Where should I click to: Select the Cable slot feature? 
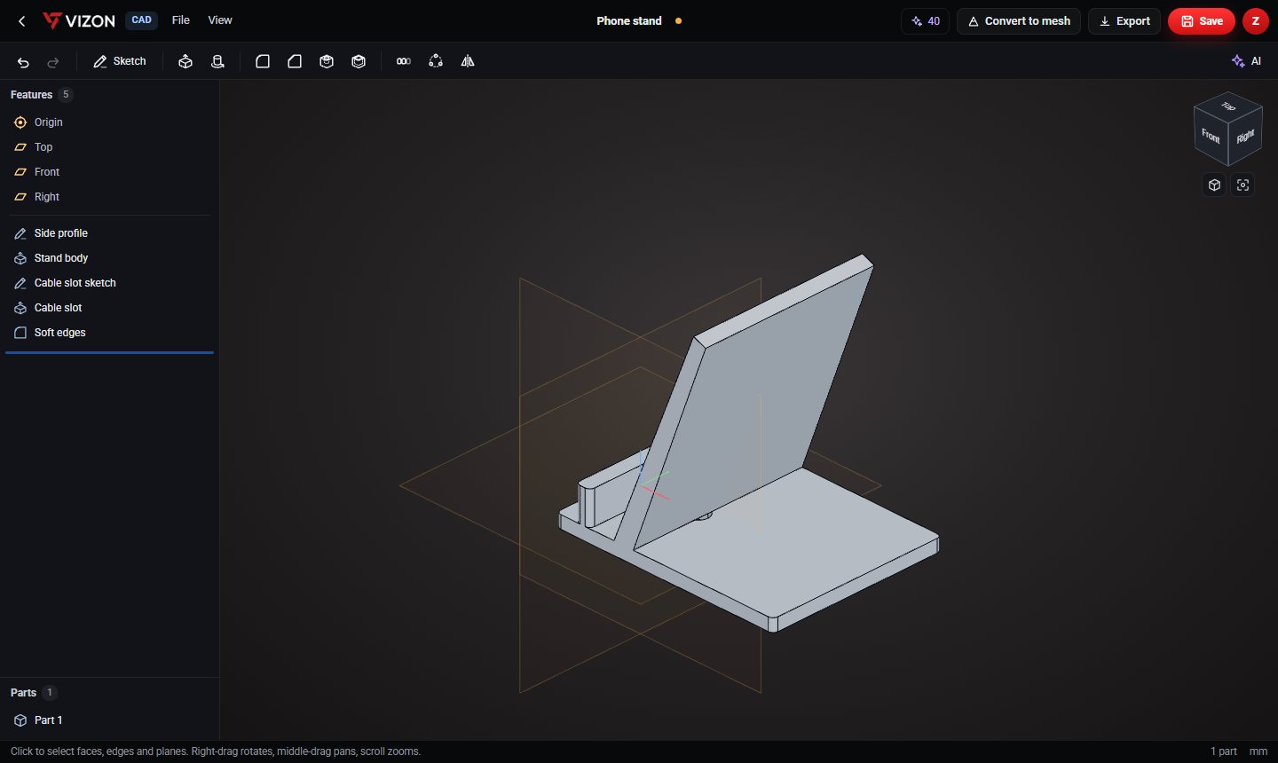pos(110,308)
